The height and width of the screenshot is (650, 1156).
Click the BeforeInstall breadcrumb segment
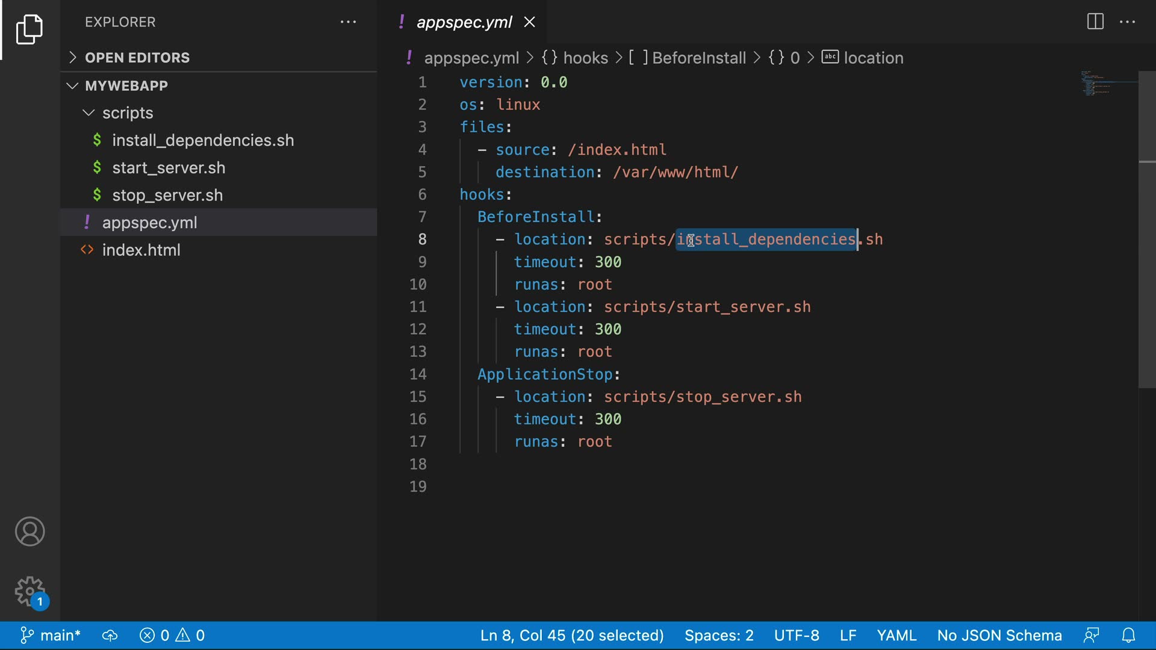click(698, 58)
